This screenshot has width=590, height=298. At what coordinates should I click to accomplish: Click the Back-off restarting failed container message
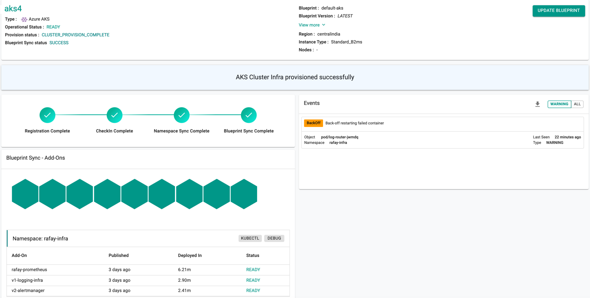pos(355,123)
